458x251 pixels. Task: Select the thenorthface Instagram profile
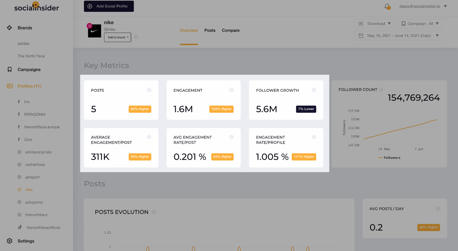click(x=36, y=215)
